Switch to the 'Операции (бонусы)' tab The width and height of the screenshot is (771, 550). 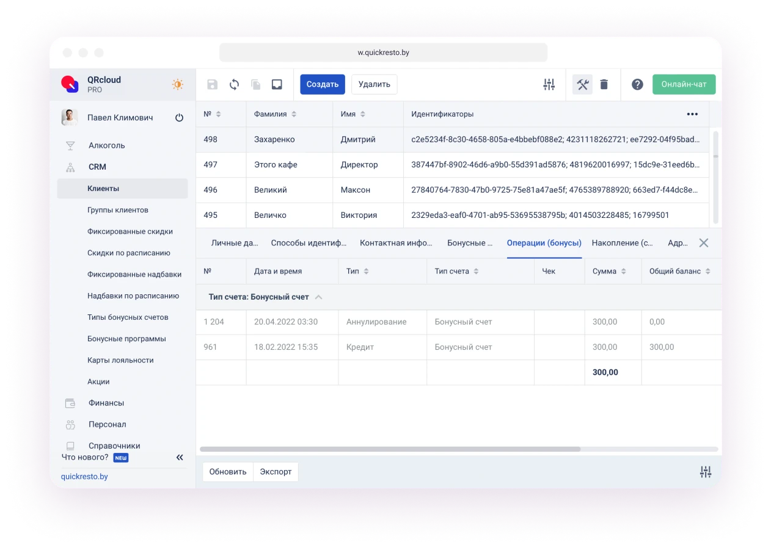click(544, 242)
